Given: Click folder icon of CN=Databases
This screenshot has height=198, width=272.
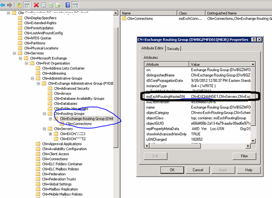Looking at the screenshot, I should coord(50,104).
